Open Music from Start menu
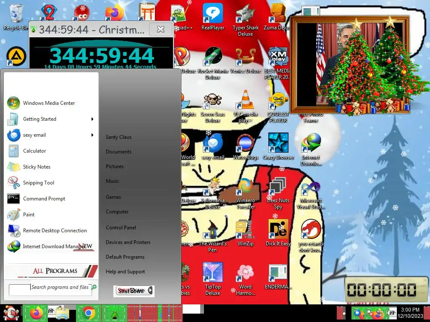Viewport: 430px width, 322px height. point(113,181)
